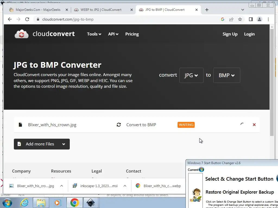
Task: Close the WEBP to JPG tab
Action: tap(132, 10)
